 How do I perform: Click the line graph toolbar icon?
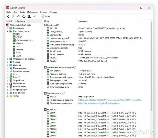pos(35,16)
